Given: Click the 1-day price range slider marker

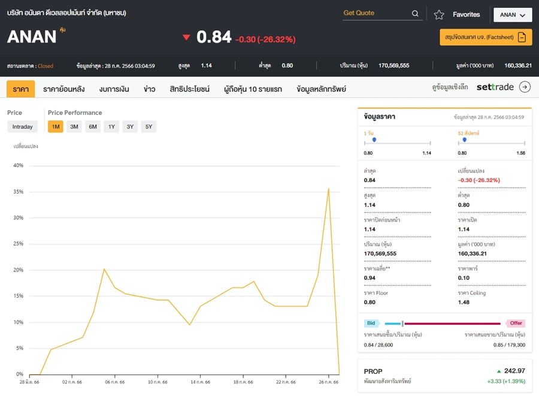Looking at the screenshot, I should tap(374, 140).
